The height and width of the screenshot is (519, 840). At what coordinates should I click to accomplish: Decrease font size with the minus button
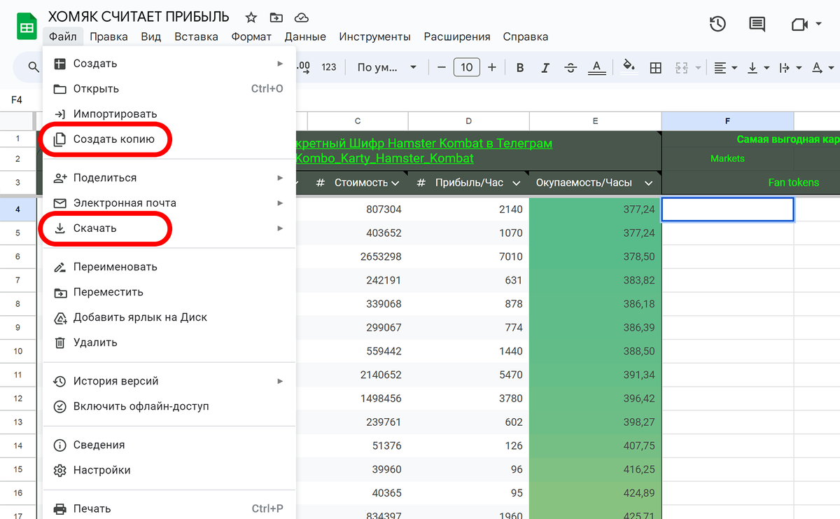click(441, 67)
